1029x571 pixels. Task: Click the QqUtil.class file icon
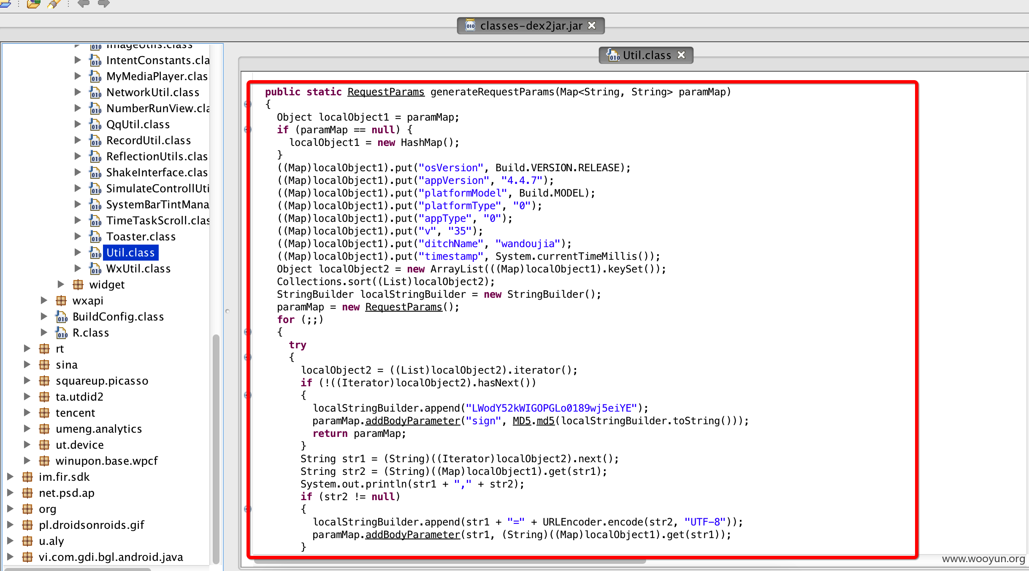[x=96, y=124]
